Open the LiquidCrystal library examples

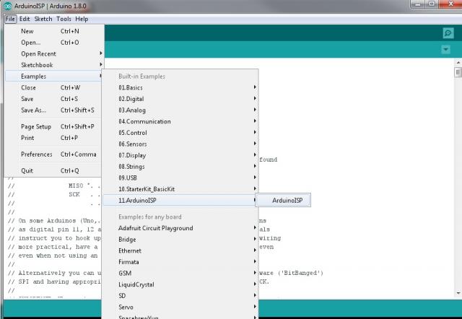click(x=180, y=284)
